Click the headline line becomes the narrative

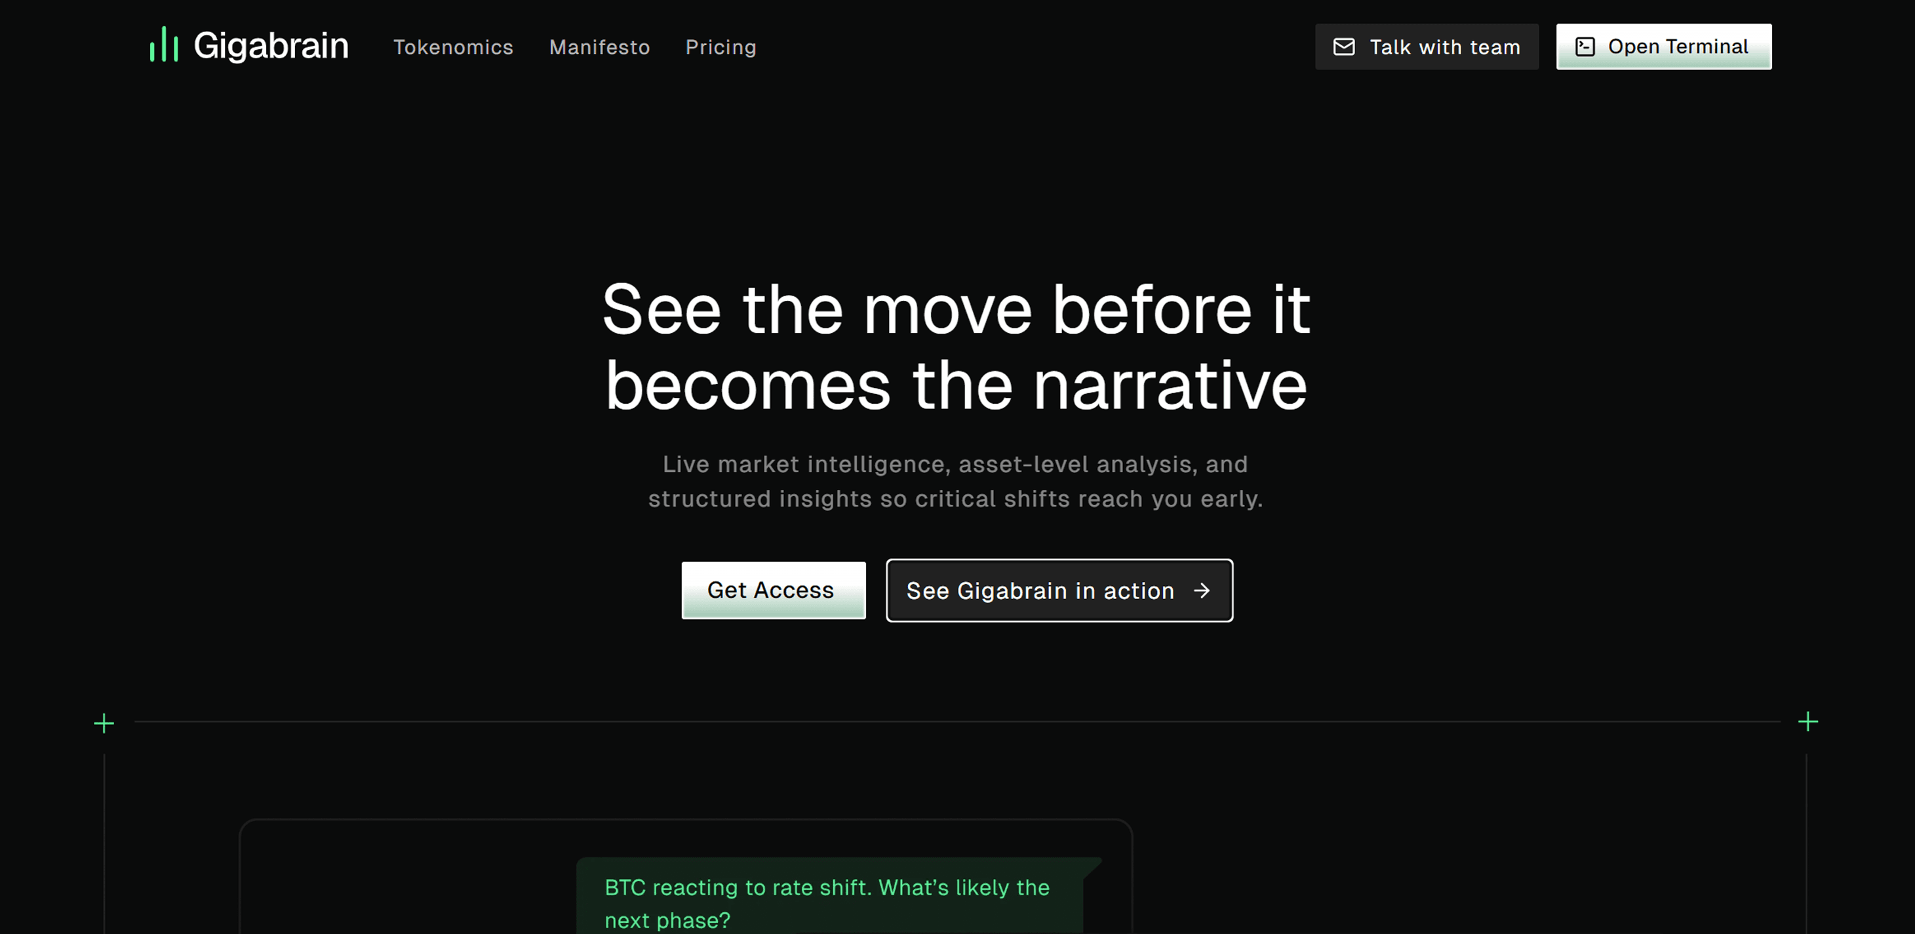(x=955, y=386)
